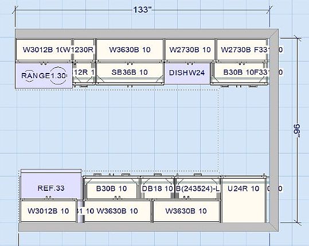Click the W2730B 10 wall cabinet
The height and width of the screenshot is (246, 309).
(x=190, y=49)
